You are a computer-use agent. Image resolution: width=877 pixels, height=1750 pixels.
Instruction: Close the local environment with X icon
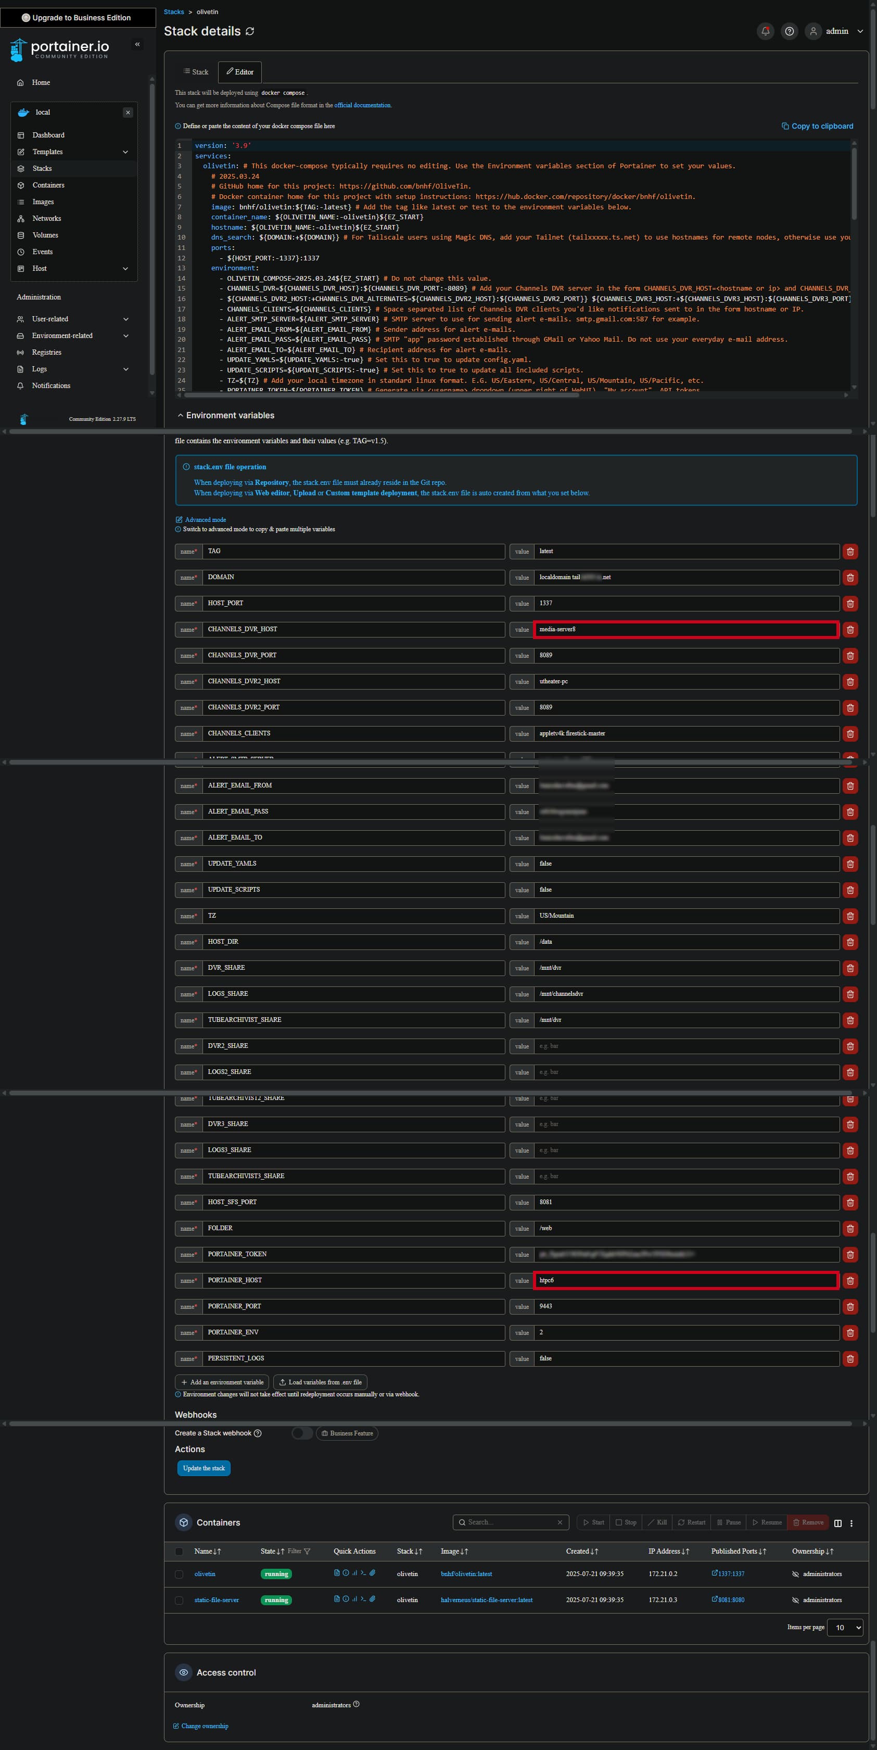(128, 113)
